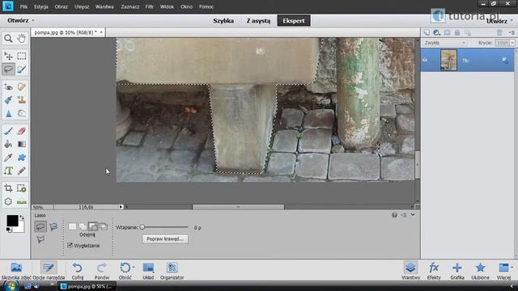The height and width of the screenshot is (291, 518).
Task: Create new fill or adjustment layer
Action: [x=437, y=32]
